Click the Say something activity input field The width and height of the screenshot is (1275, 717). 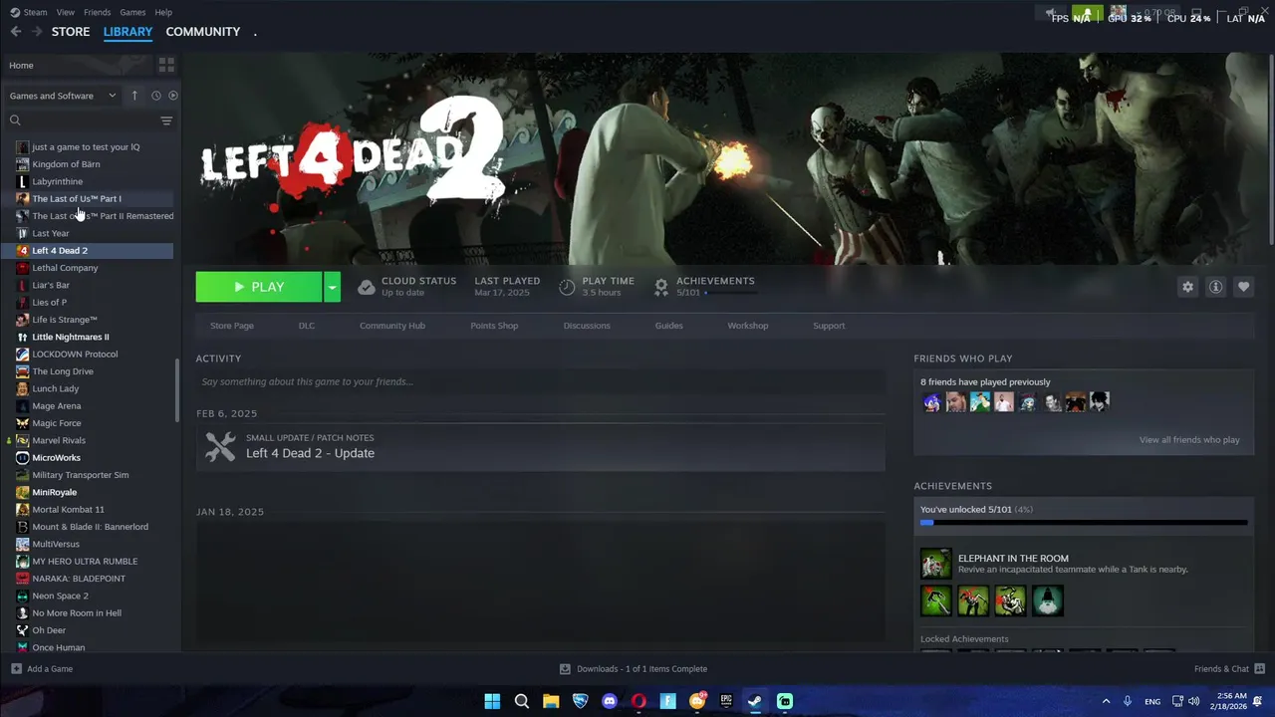(x=540, y=381)
